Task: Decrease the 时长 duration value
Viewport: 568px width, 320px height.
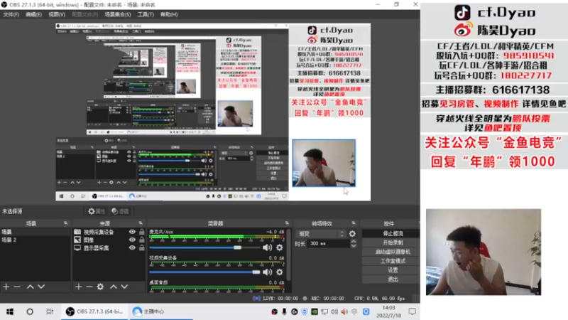Action: click(353, 245)
